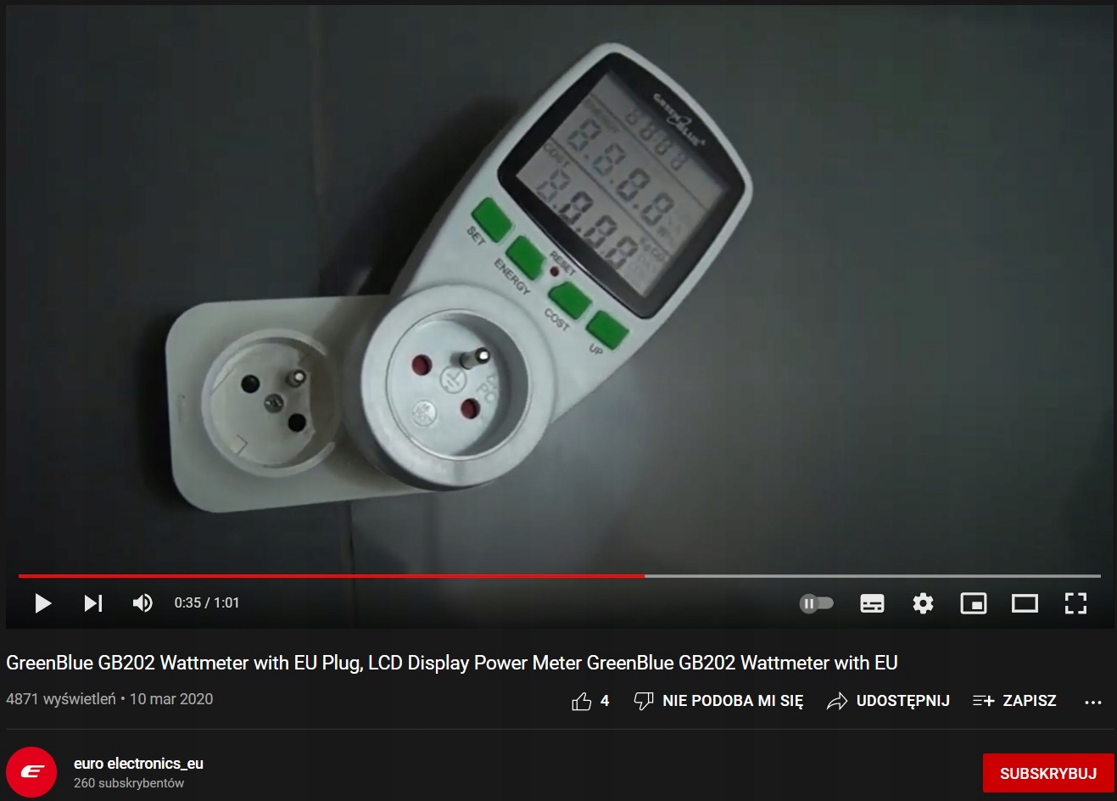Viewport: 1117px width, 801px height.
Task: Open the video settings gear
Action: click(923, 603)
